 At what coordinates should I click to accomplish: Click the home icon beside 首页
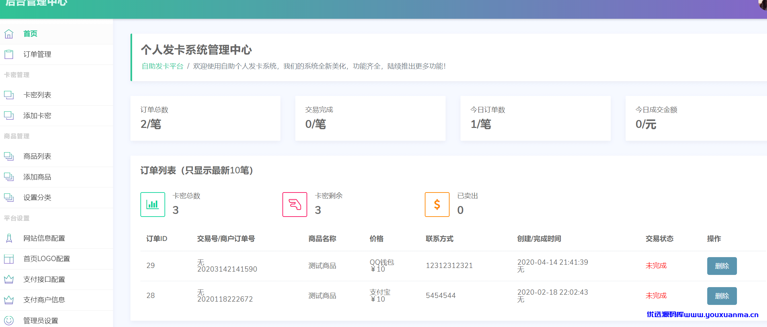pos(9,34)
